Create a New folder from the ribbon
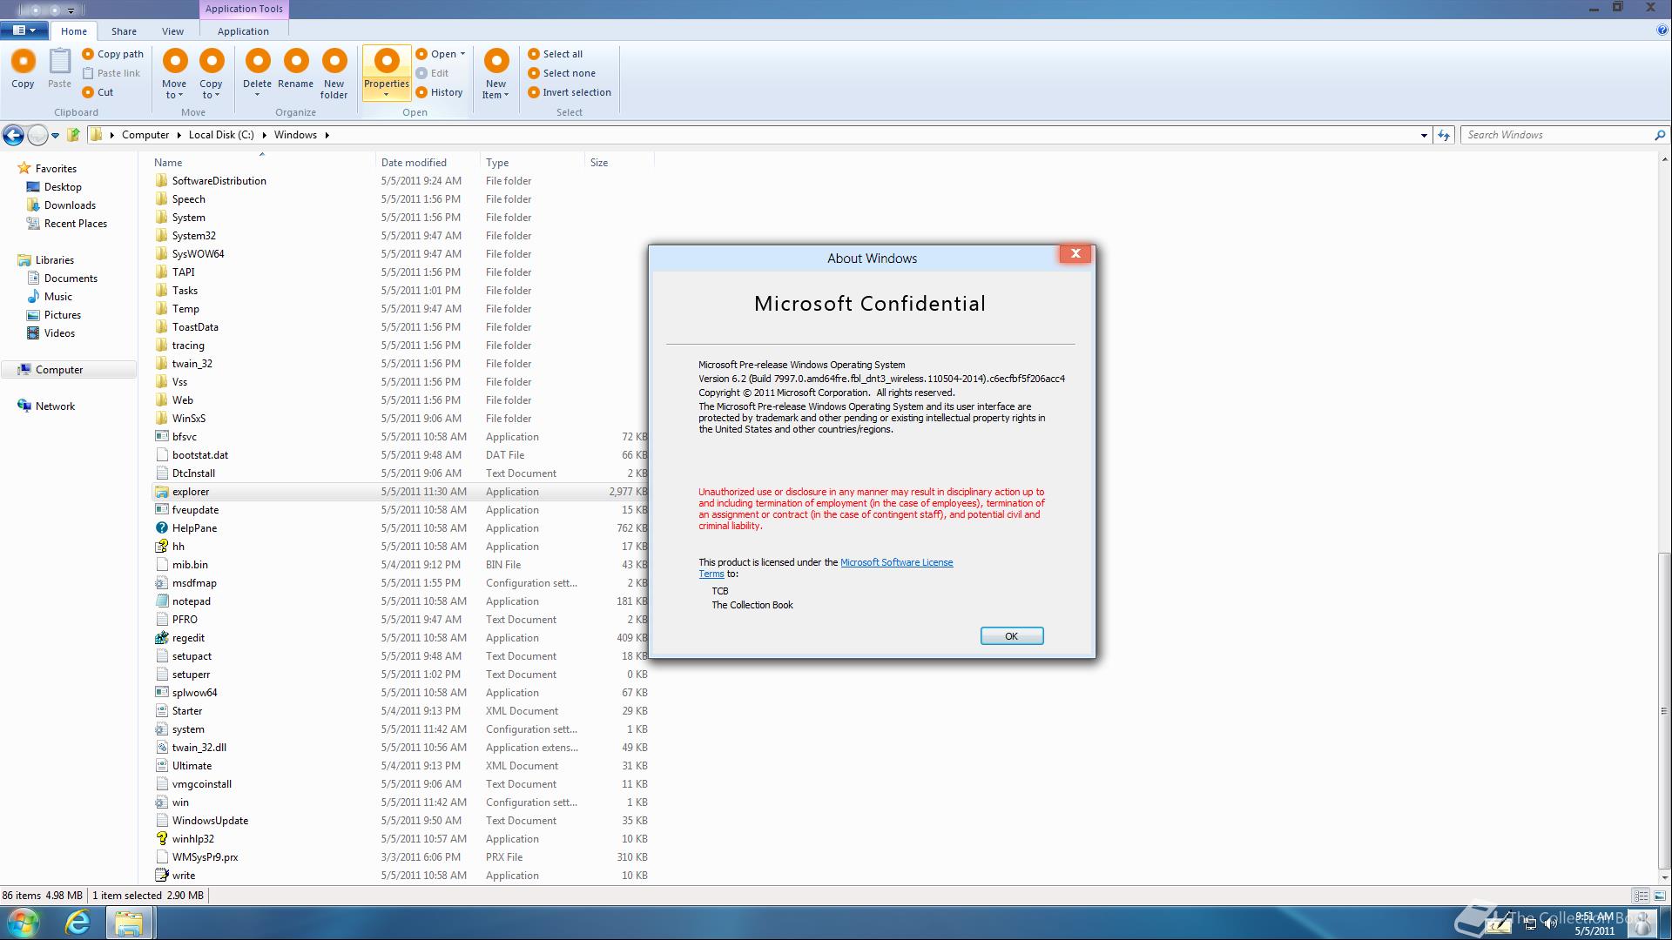The height and width of the screenshot is (940, 1672). point(334,74)
